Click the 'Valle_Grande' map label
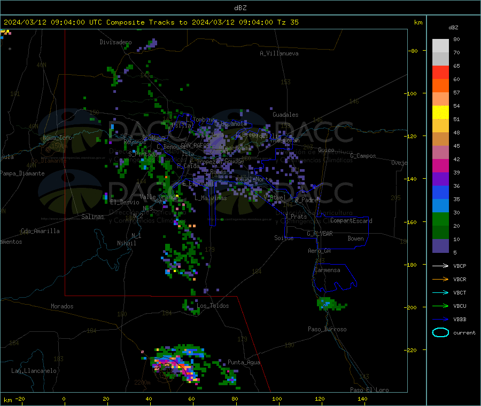Screen dimensions: 481x406 coord(159,197)
